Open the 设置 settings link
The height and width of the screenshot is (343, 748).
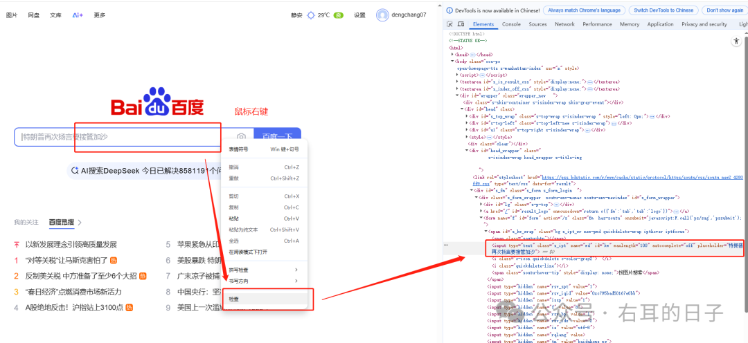click(359, 15)
